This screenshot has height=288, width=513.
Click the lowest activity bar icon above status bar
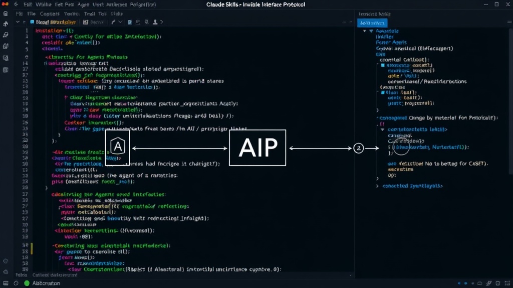[6, 271]
